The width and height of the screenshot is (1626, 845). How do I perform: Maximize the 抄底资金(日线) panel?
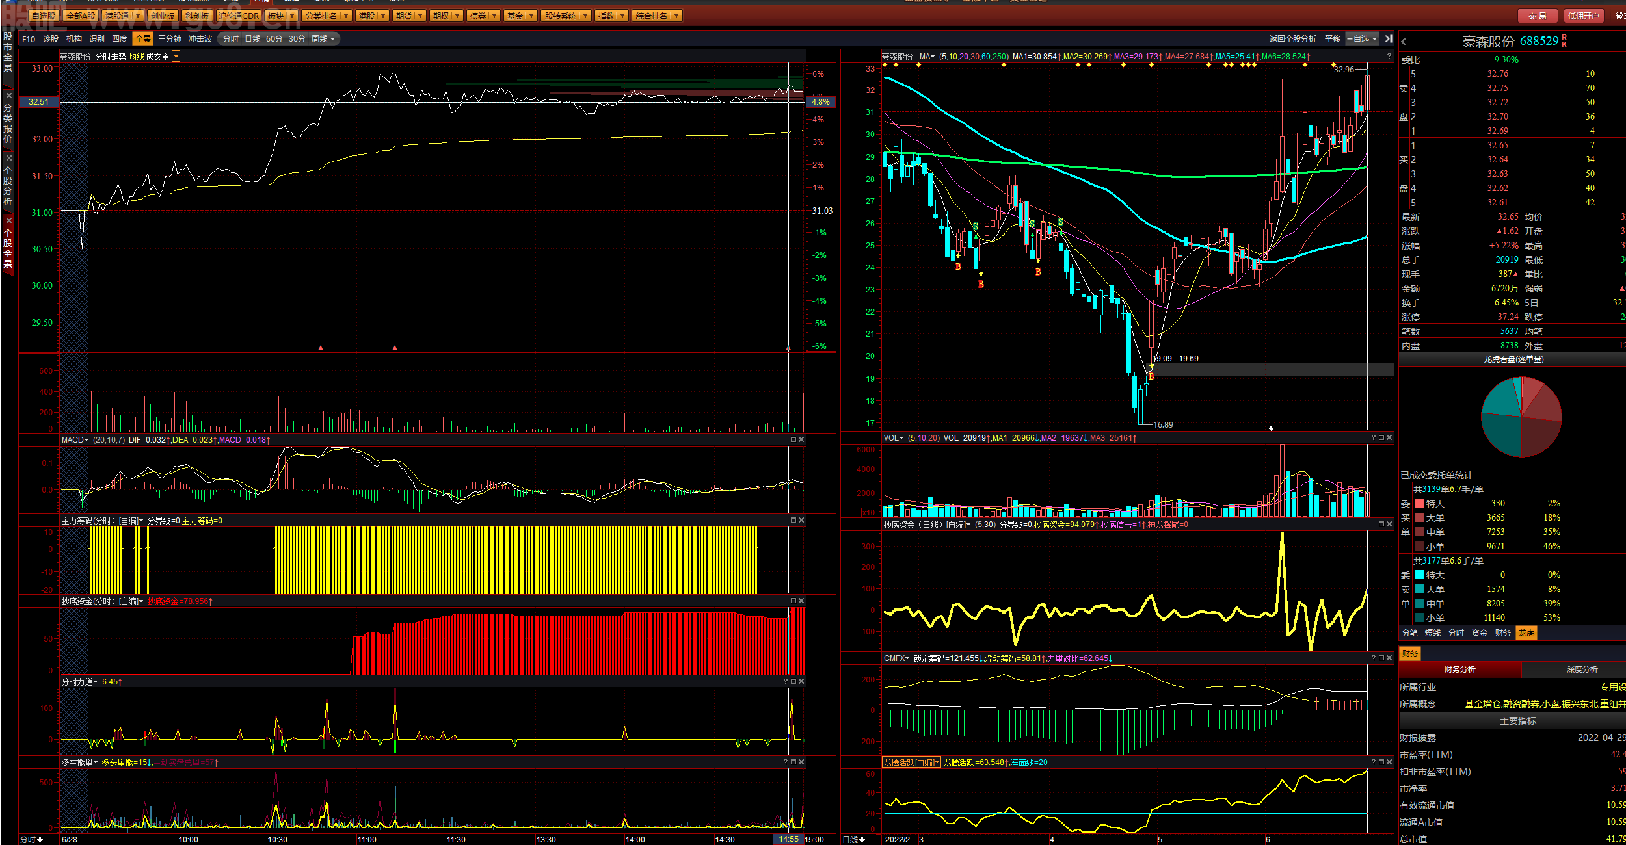tap(1381, 525)
